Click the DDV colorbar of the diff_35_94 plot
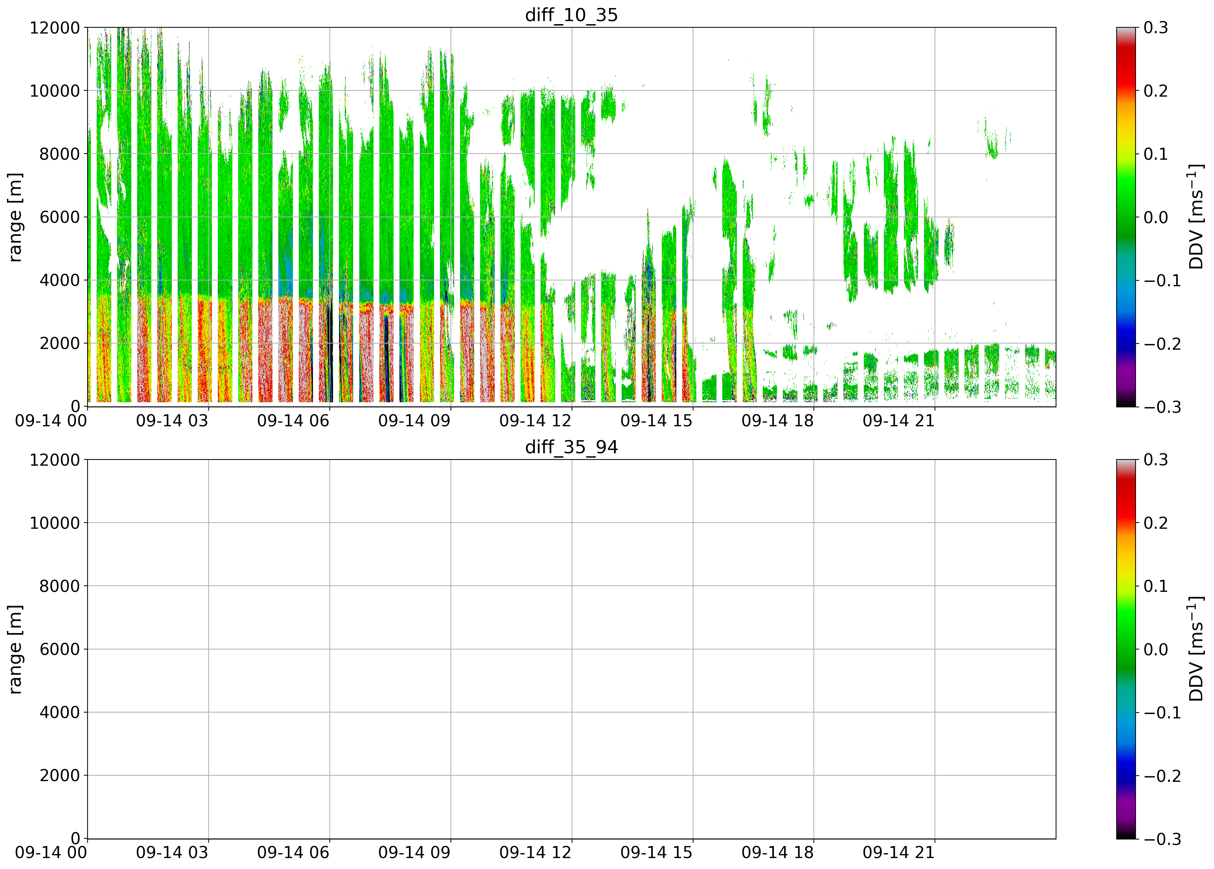 pyautogui.click(x=1126, y=649)
